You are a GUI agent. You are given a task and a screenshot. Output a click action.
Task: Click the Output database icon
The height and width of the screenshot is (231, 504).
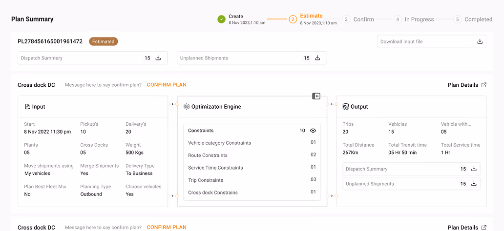click(x=346, y=107)
